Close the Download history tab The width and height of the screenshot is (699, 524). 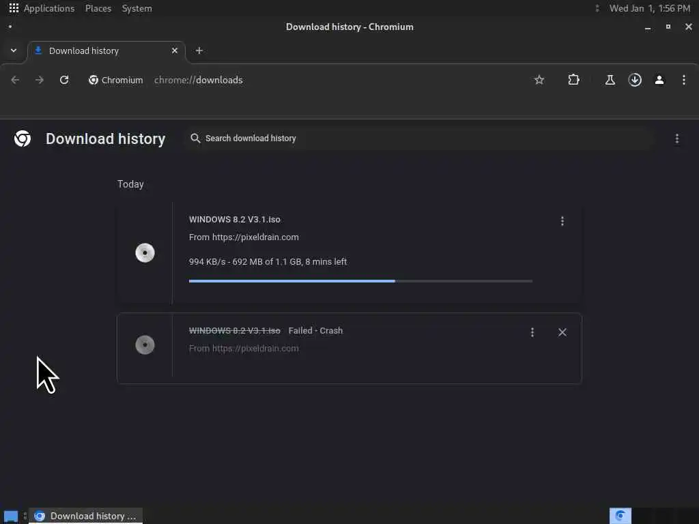tap(175, 50)
